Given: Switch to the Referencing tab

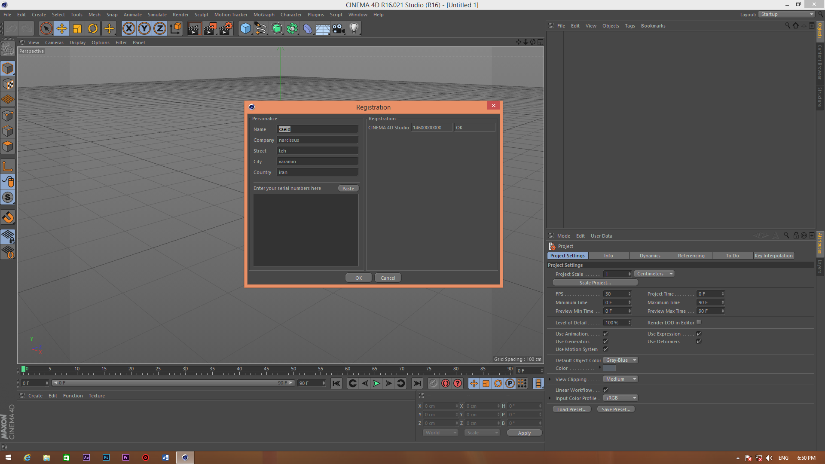Looking at the screenshot, I should [691, 256].
